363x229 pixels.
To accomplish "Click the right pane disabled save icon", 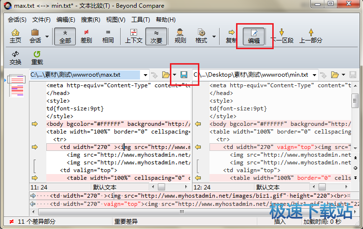I will (x=353, y=75).
